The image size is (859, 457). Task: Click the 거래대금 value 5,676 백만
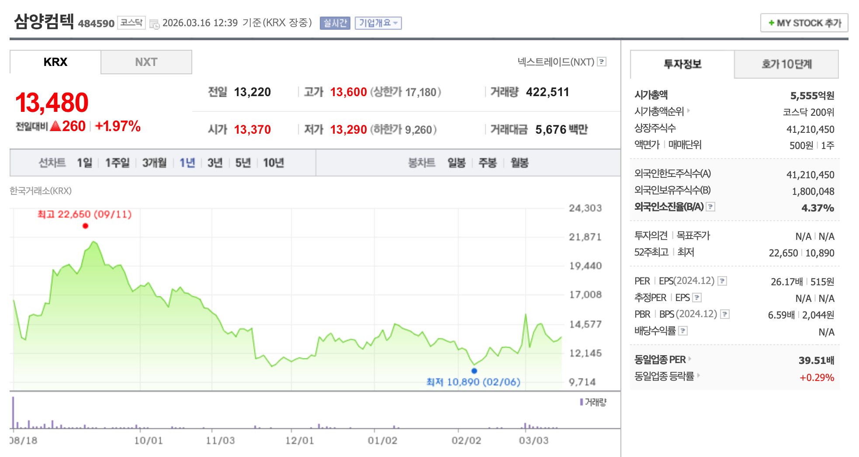561,130
